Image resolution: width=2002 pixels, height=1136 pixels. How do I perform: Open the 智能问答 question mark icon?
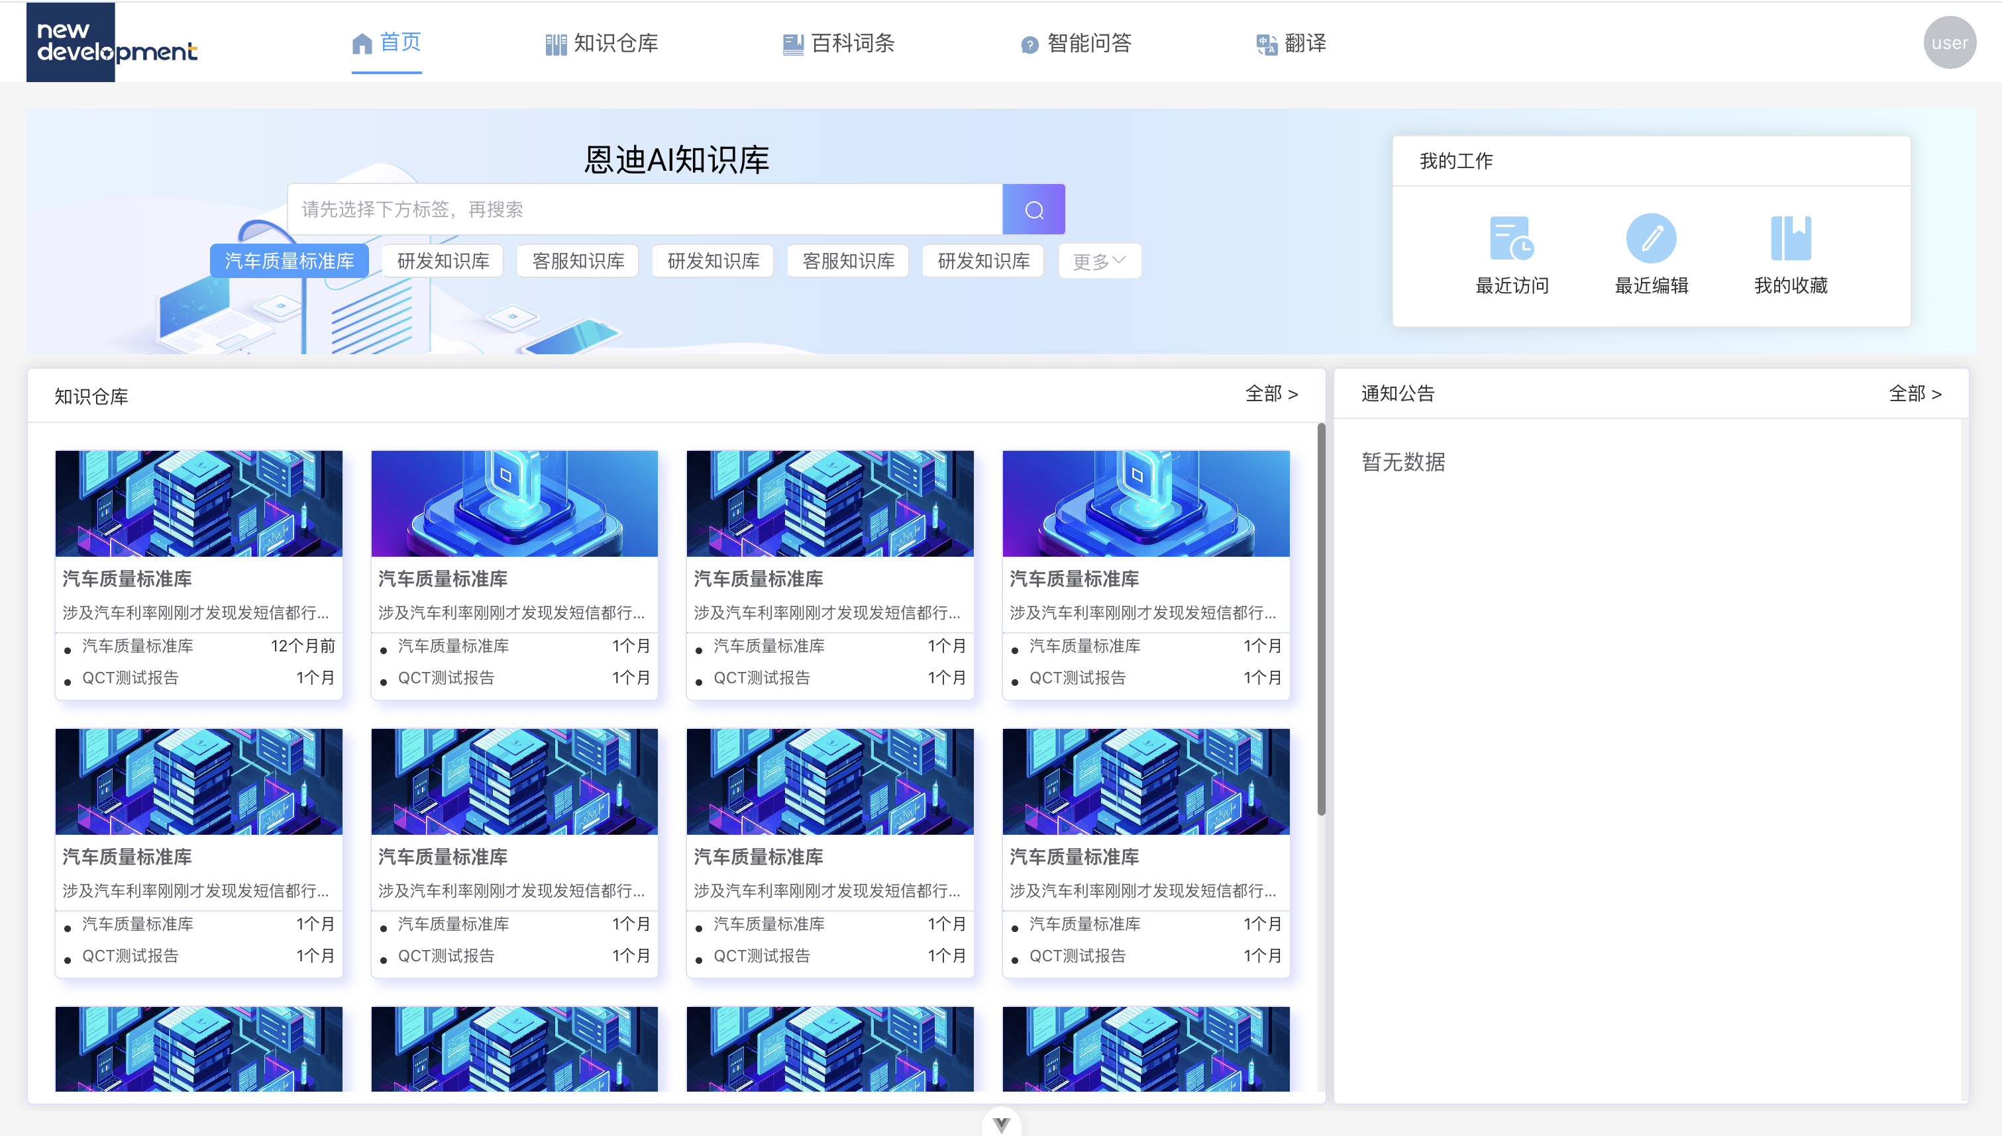coord(1028,44)
